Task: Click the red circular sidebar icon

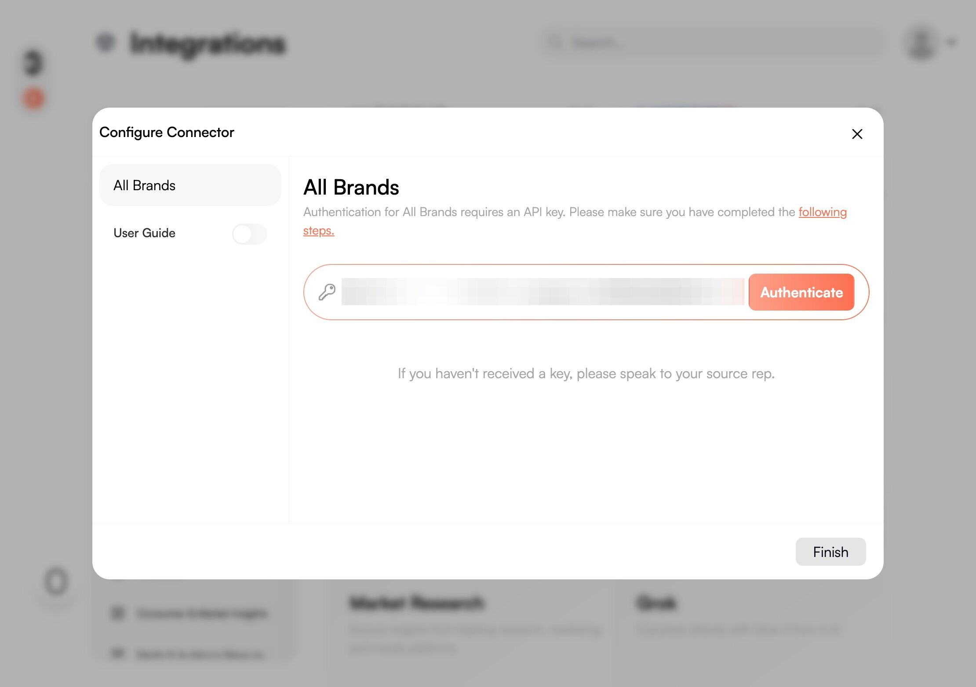Action: coord(34,98)
